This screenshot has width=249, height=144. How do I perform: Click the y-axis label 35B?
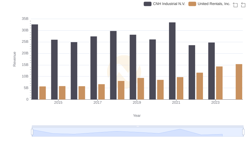25,19
